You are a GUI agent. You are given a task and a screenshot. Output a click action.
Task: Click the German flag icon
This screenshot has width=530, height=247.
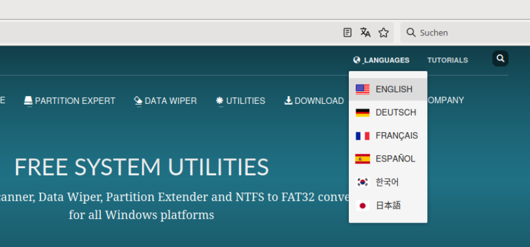362,112
